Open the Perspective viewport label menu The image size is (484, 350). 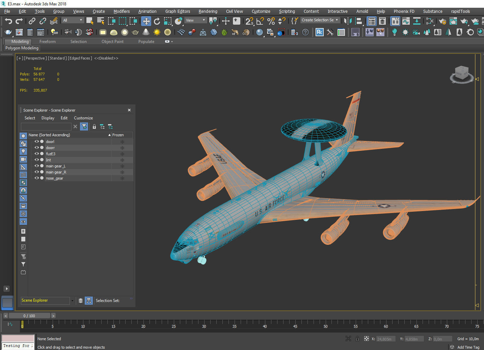pos(35,58)
